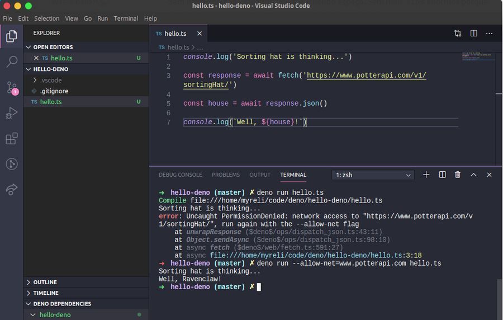Add a new terminal with plus icon

coord(426,175)
